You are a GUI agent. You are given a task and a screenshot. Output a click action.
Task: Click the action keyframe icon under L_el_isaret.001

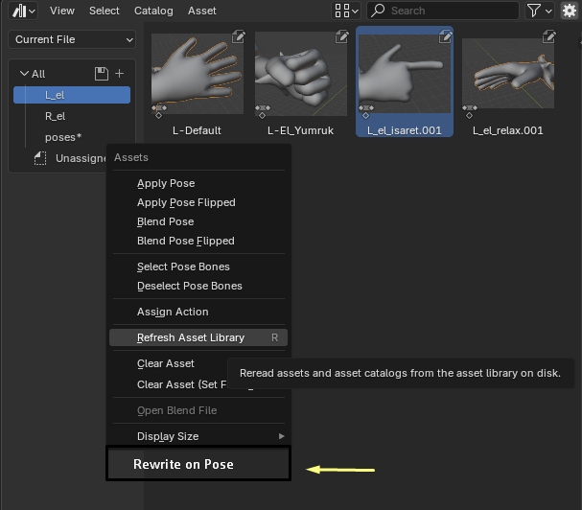pos(366,111)
